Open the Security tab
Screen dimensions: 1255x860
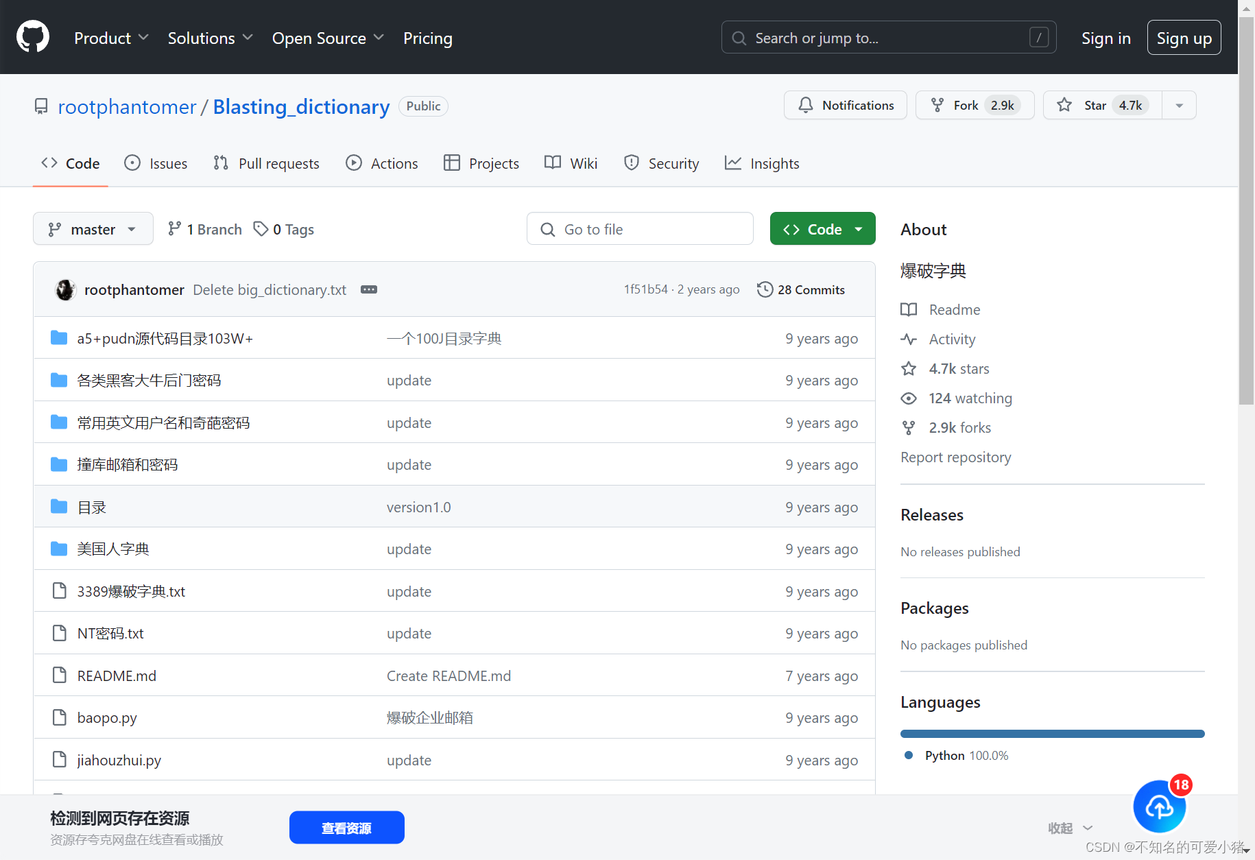point(662,163)
